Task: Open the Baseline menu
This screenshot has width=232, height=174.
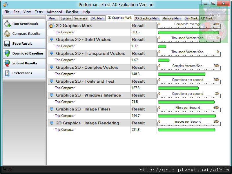Action: tap(72, 12)
